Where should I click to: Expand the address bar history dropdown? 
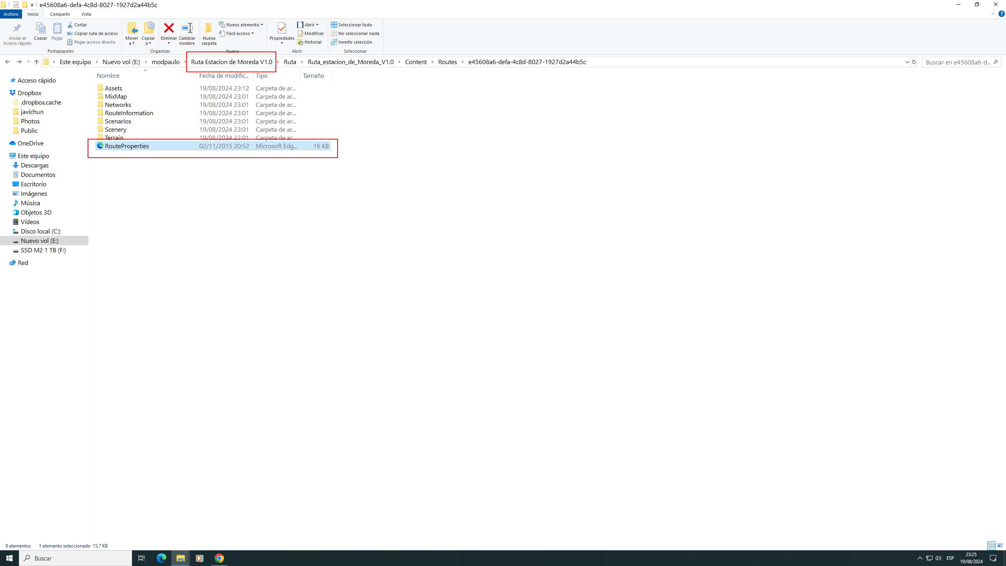coord(907,62)
